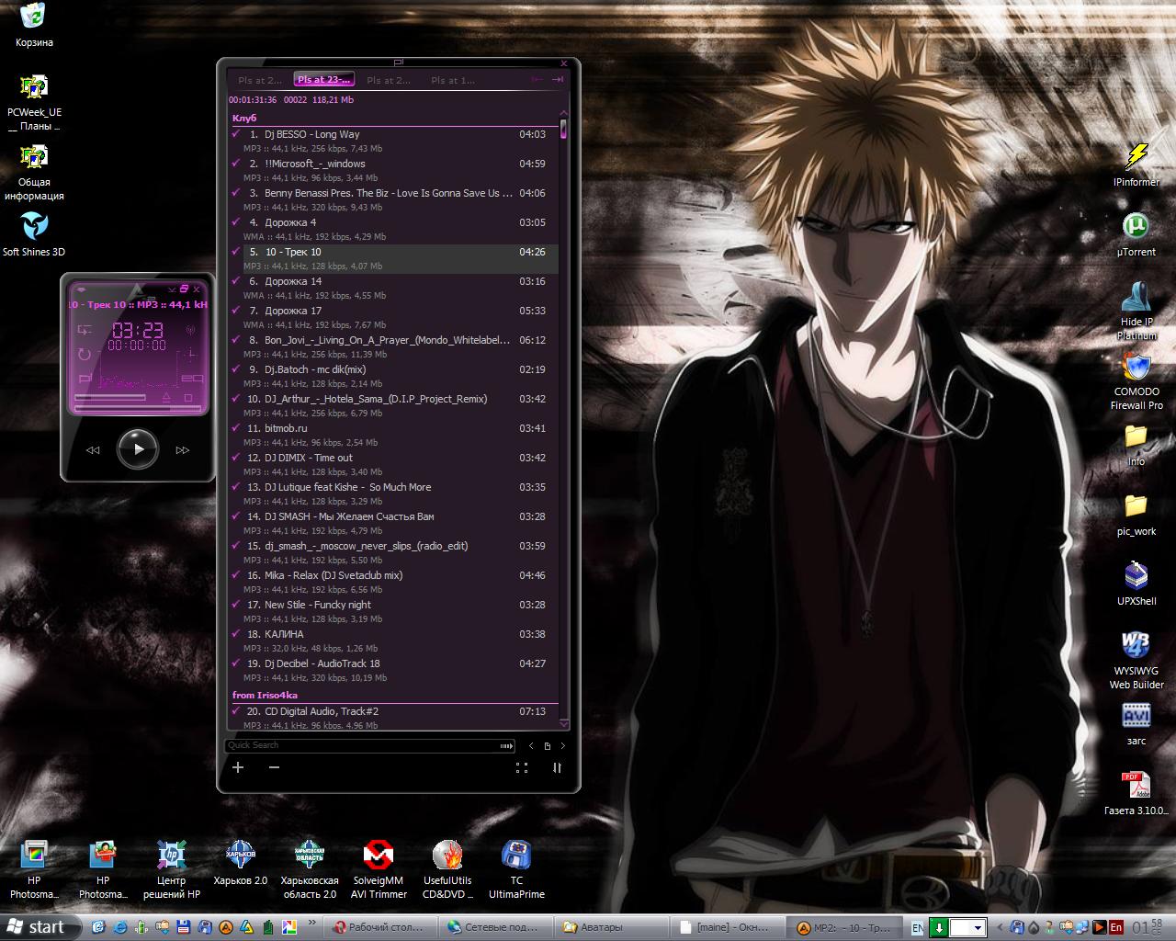The width and height of the screenshot is (1176, 941).
Task: Toggle repeat icon in player display
Action: [x=85, y=355]
